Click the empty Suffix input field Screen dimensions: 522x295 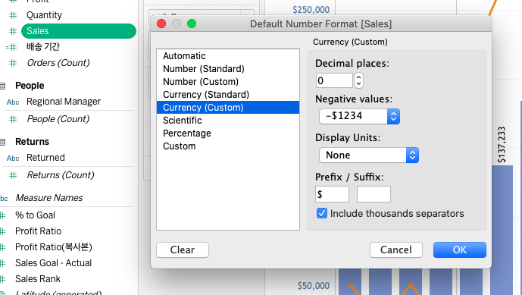pyautogui.click(x=374, y=194)
